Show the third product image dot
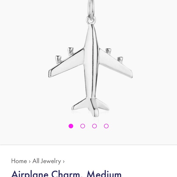The image size is (177, 177). 94,126
